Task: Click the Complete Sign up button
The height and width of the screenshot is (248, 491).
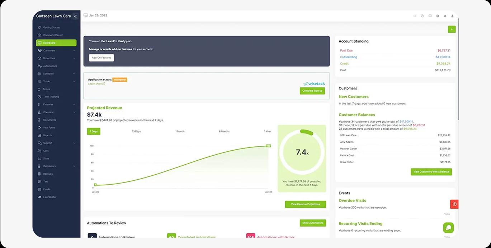Action: tap(312, 91)
